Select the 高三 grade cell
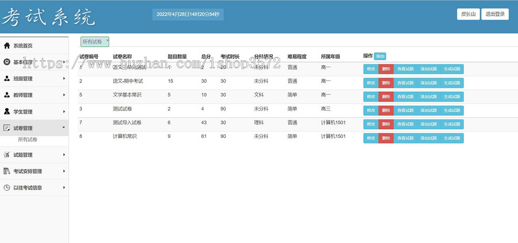This screenshot has width=518, height=243. 326,109
